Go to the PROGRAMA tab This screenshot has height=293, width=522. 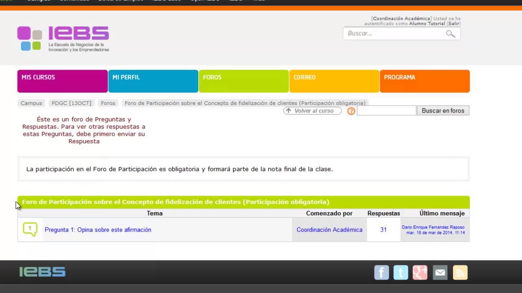pyautogui.click(x=425, y=81)
